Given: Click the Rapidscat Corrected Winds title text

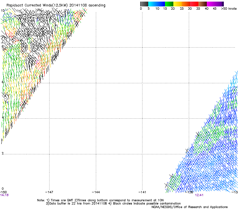Looking at the screenshot, I should tap(56, 5).
